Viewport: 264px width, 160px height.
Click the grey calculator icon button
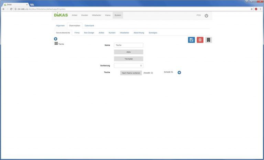208,40
